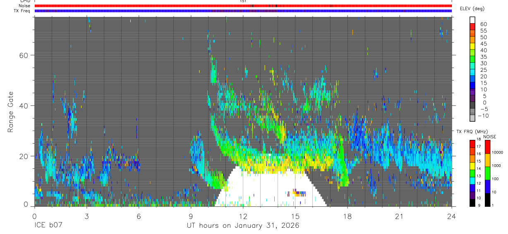508x234 pixels.
Task: Pick blue segment of NOISE bar
Action: 488,187
